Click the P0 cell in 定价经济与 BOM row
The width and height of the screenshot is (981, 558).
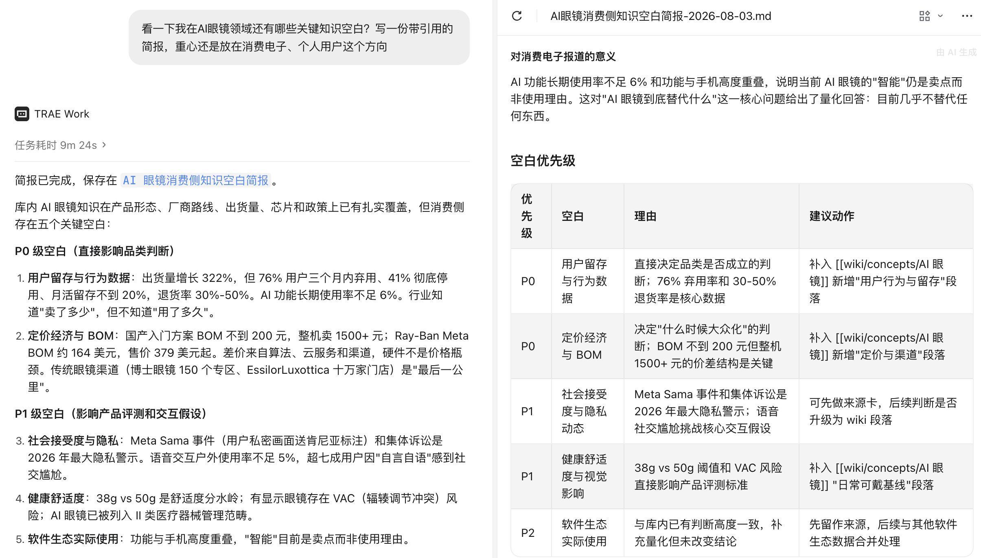coord(531,346)
